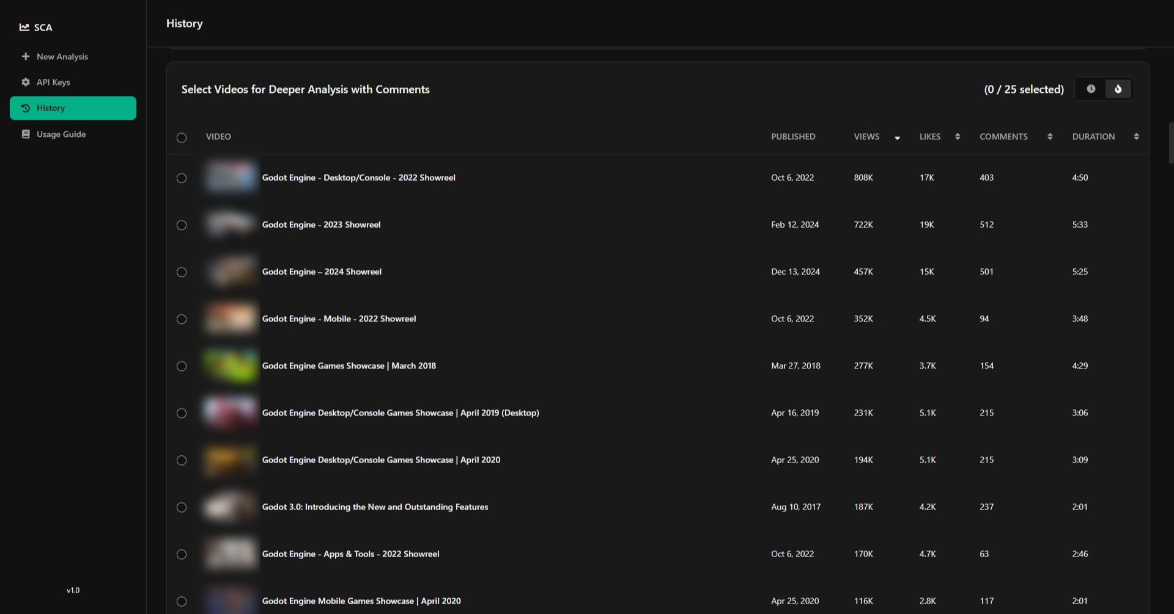Click title 'Godot Engine - Mobile - 2022 Showreel'
Screen dimensions: 1174x614
click(x=339, y=319)
